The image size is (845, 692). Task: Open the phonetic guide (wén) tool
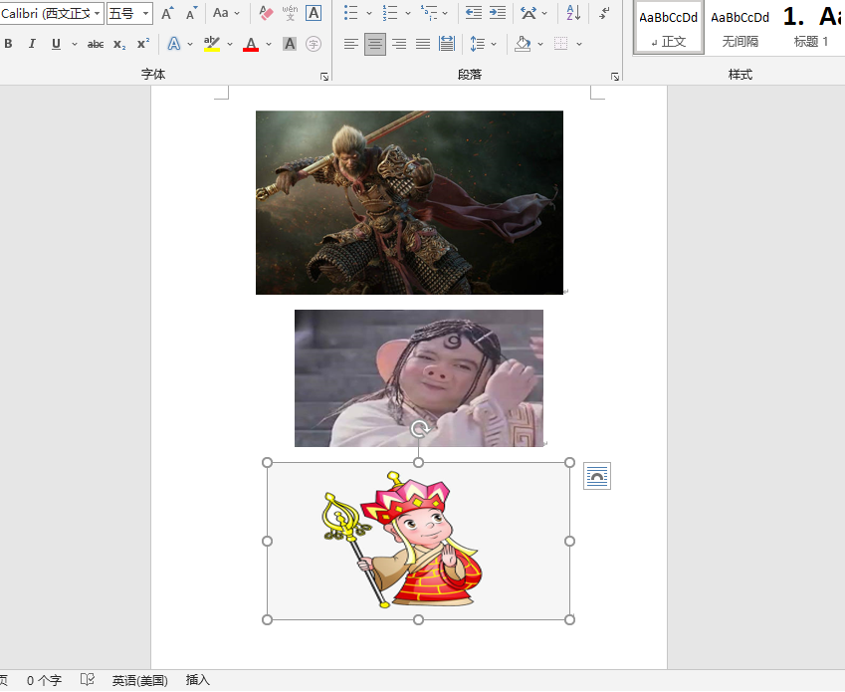tap(290, 13)
